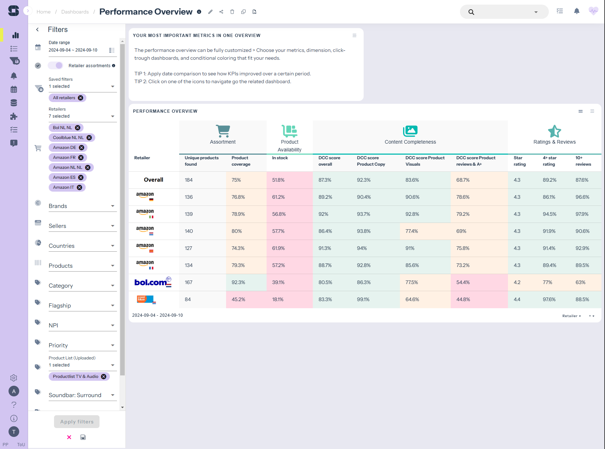Go to Dashboards breadcrumb

75,12
